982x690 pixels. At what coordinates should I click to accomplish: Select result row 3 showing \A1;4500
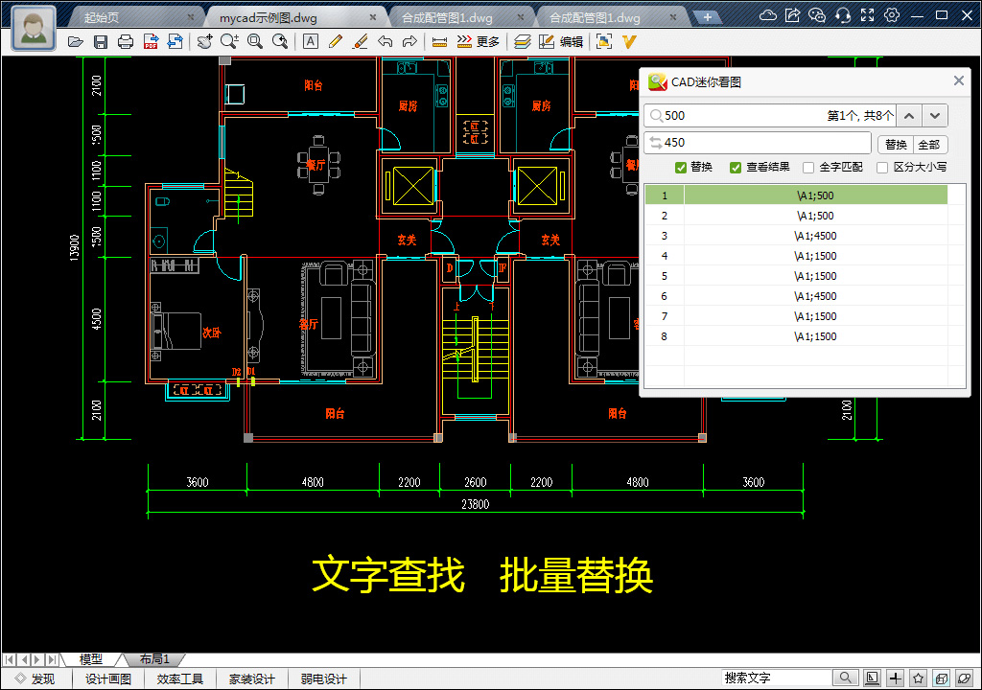(x=815, y=235)
